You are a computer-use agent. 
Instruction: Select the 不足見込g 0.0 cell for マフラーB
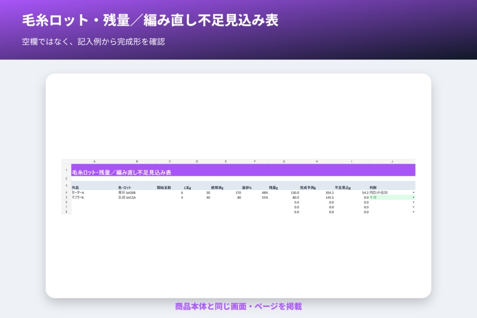[351, 197]
